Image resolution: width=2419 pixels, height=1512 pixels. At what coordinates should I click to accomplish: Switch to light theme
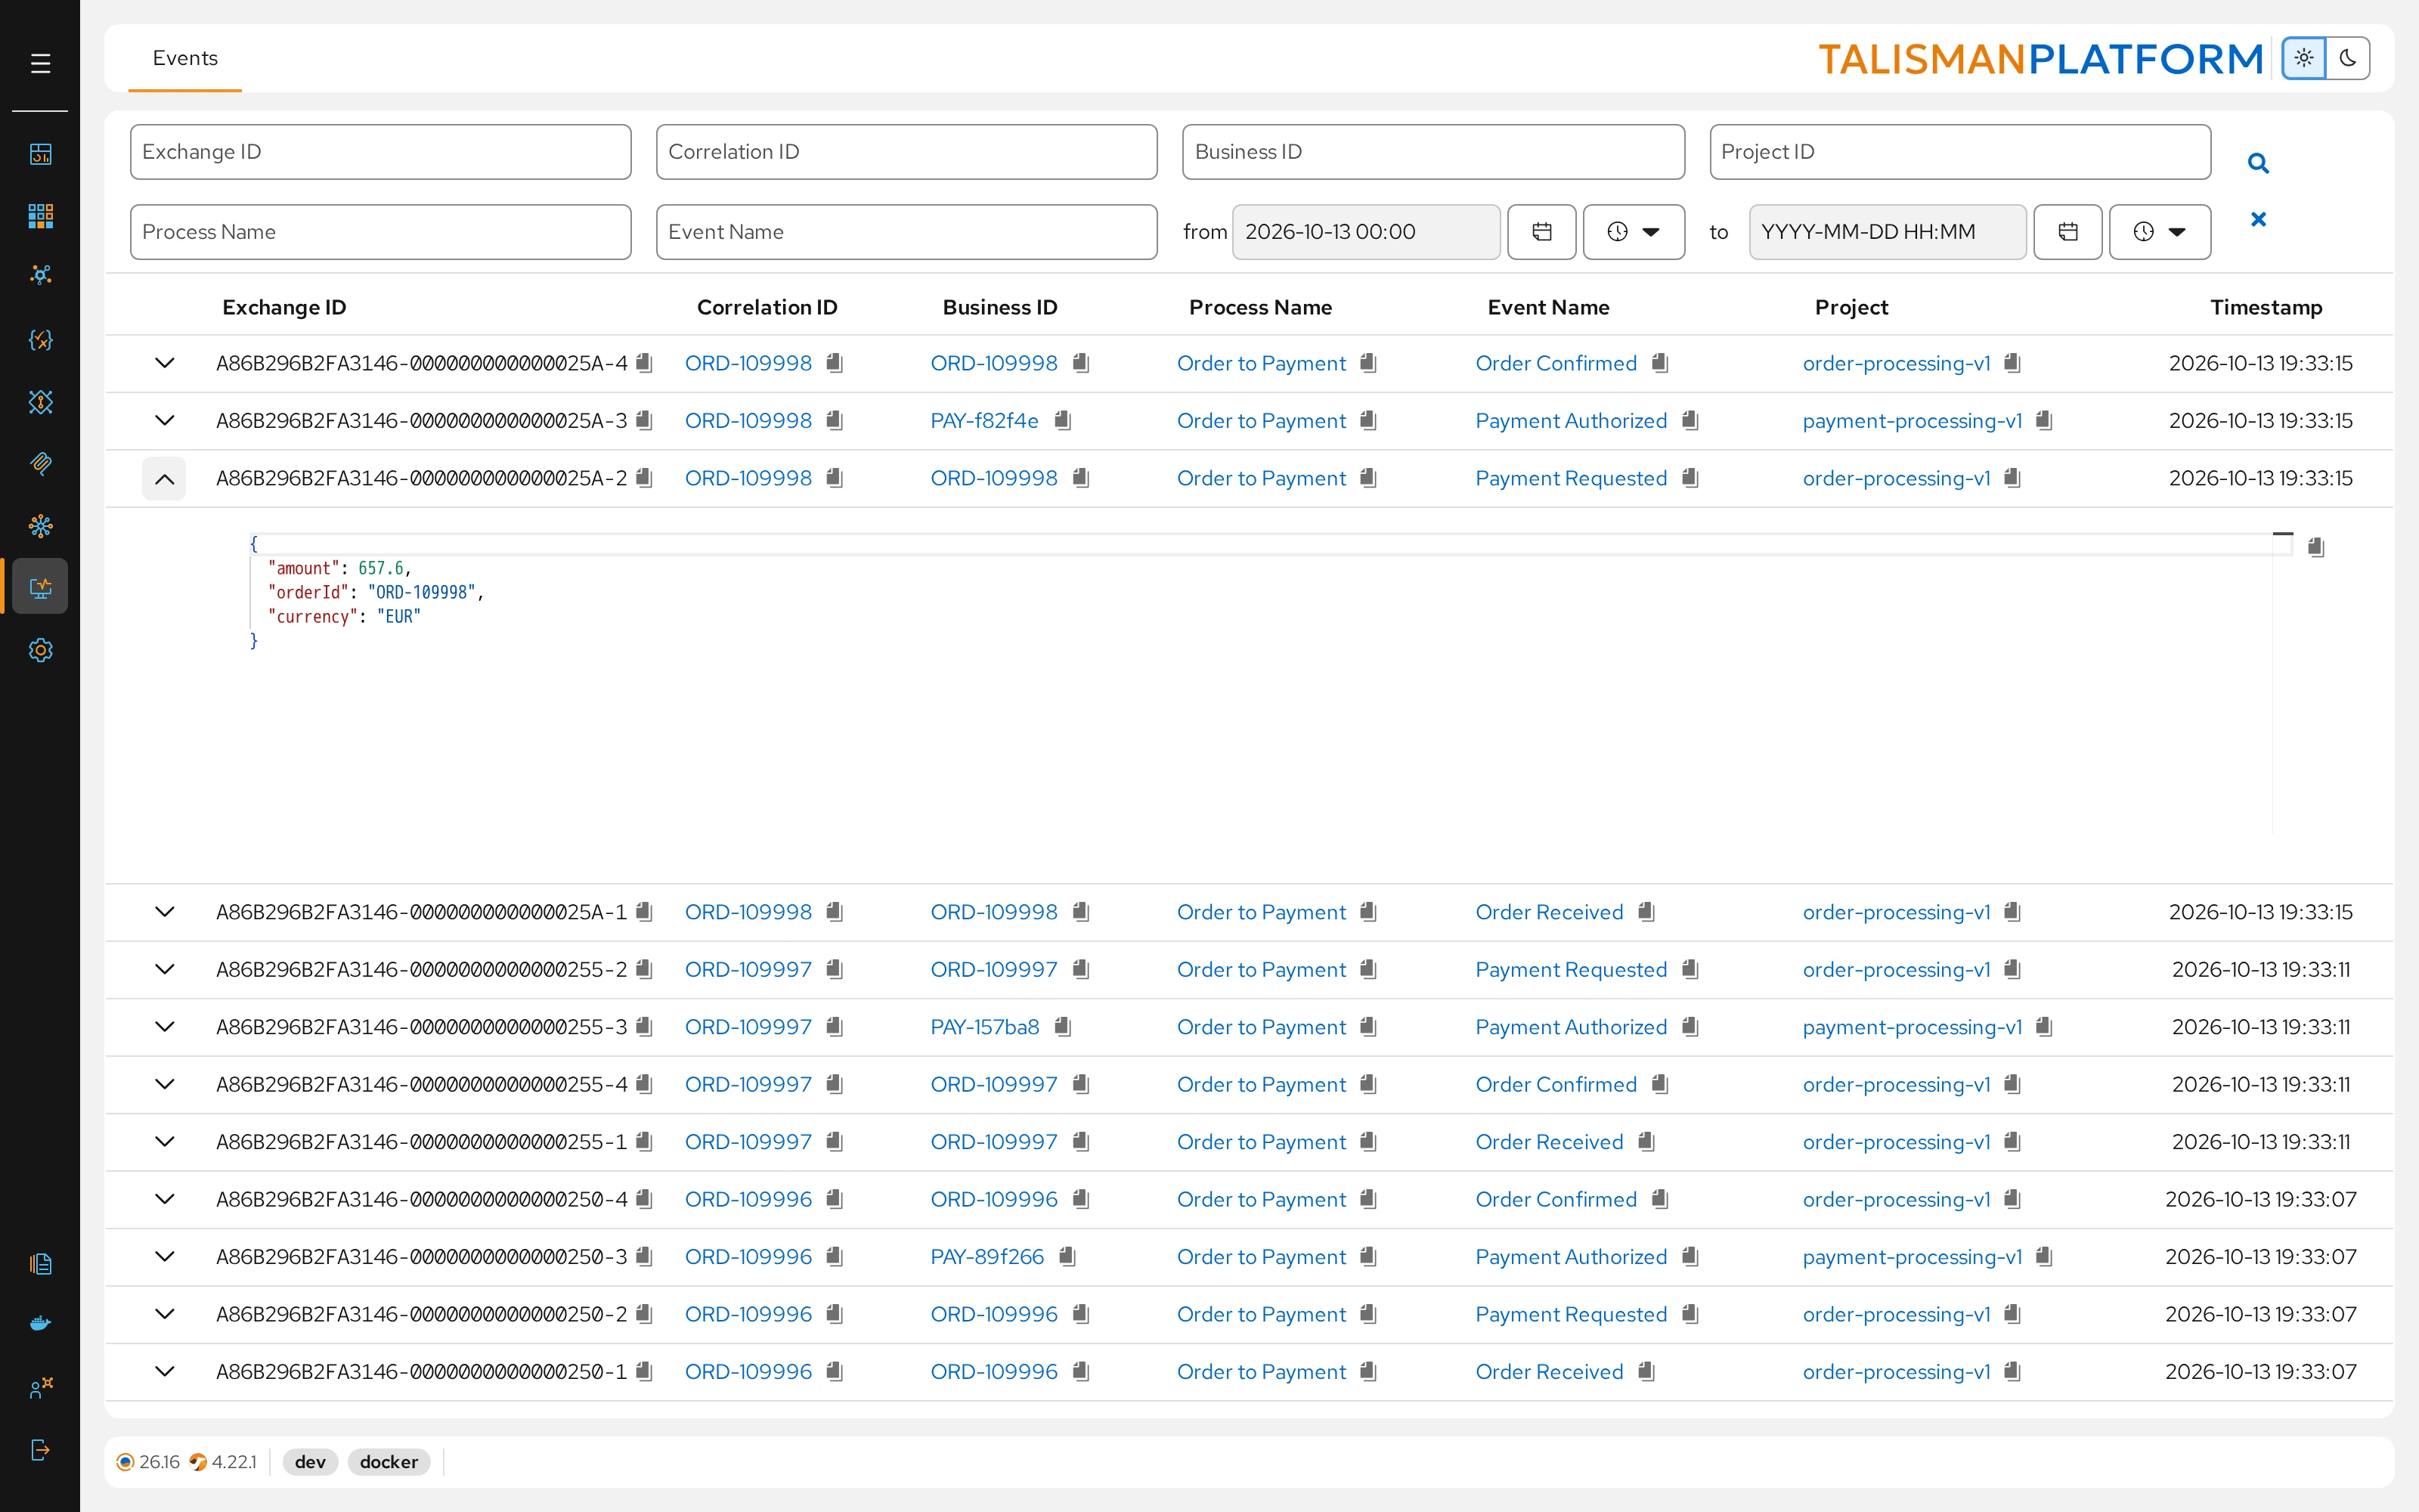pyautogui.click(x=2304, y=58)
